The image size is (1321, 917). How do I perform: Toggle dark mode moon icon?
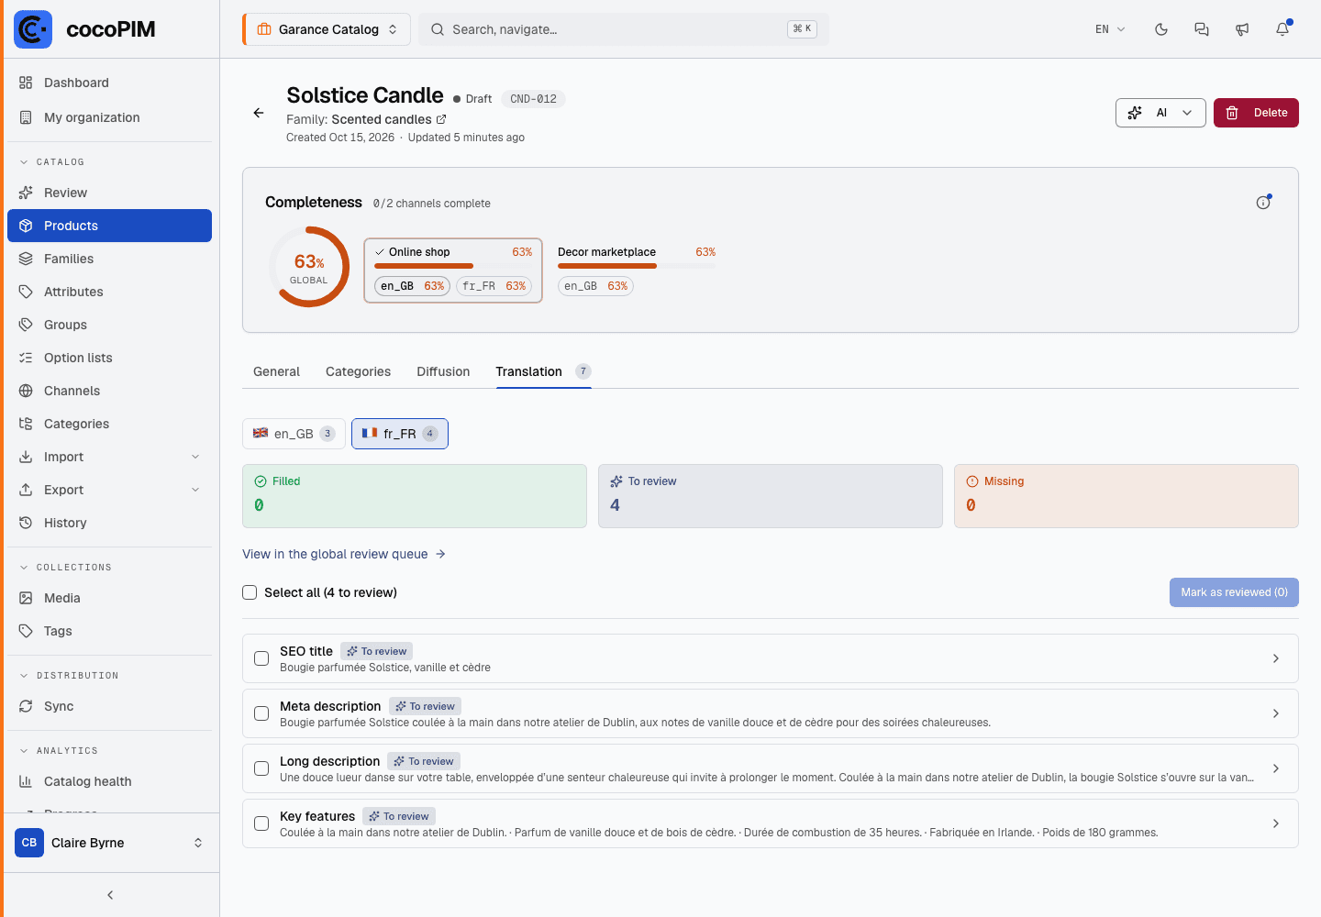click(x=1161, y=29)
